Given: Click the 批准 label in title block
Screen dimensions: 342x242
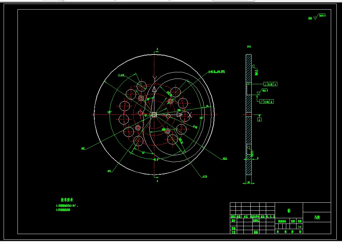Looking at the screenshot, I should pyautogui.click(x=256, y=232).
